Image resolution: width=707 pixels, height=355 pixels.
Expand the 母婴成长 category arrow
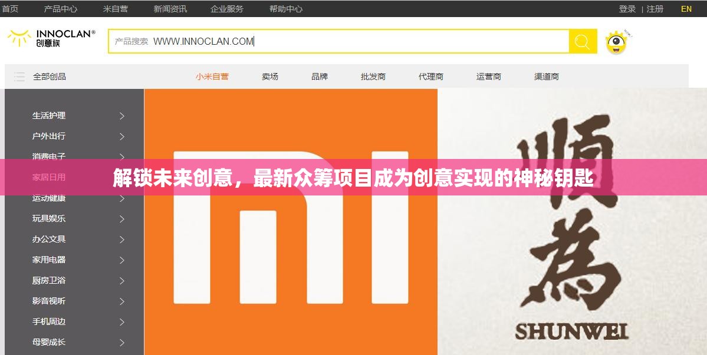[x=121, y=343]
